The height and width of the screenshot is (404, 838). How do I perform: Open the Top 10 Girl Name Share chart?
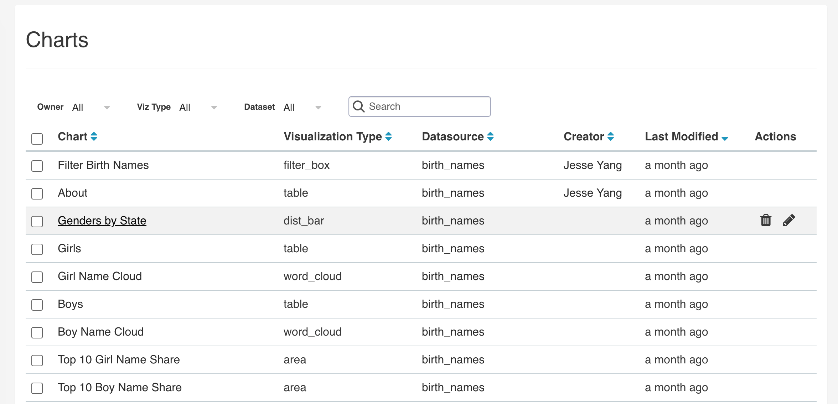pos(119,359)
